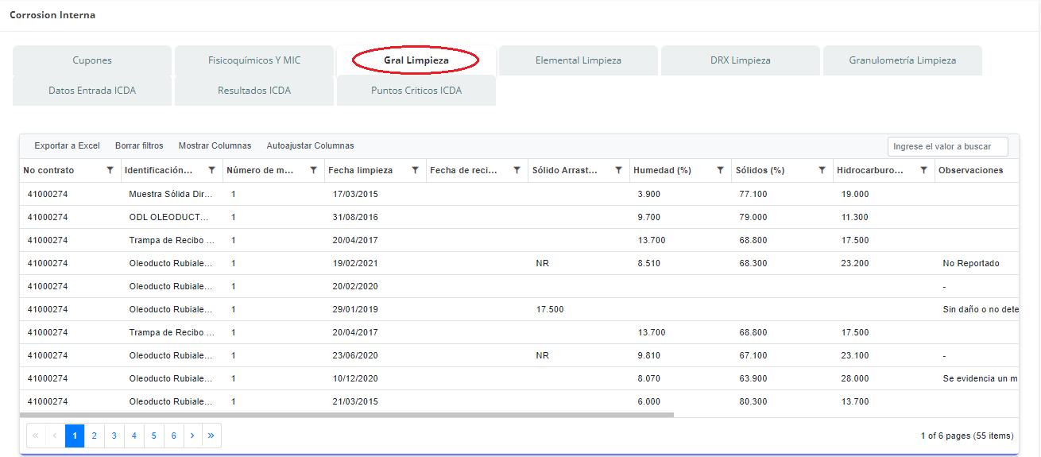Go to page 3 in pagination
The image size is (1041, 457).
[114, 436]
